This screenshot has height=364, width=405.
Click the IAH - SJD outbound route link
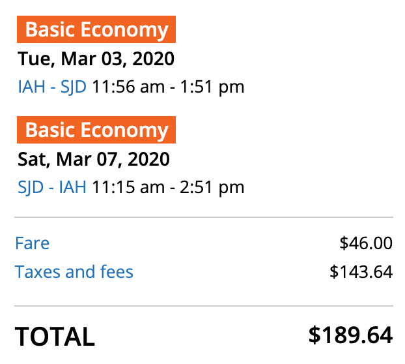tap(52, 87)
